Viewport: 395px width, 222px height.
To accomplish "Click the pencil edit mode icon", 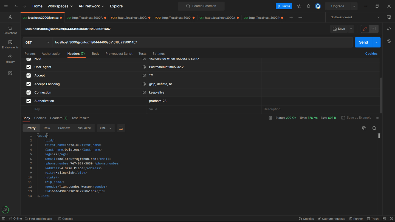I will (365, 29).
